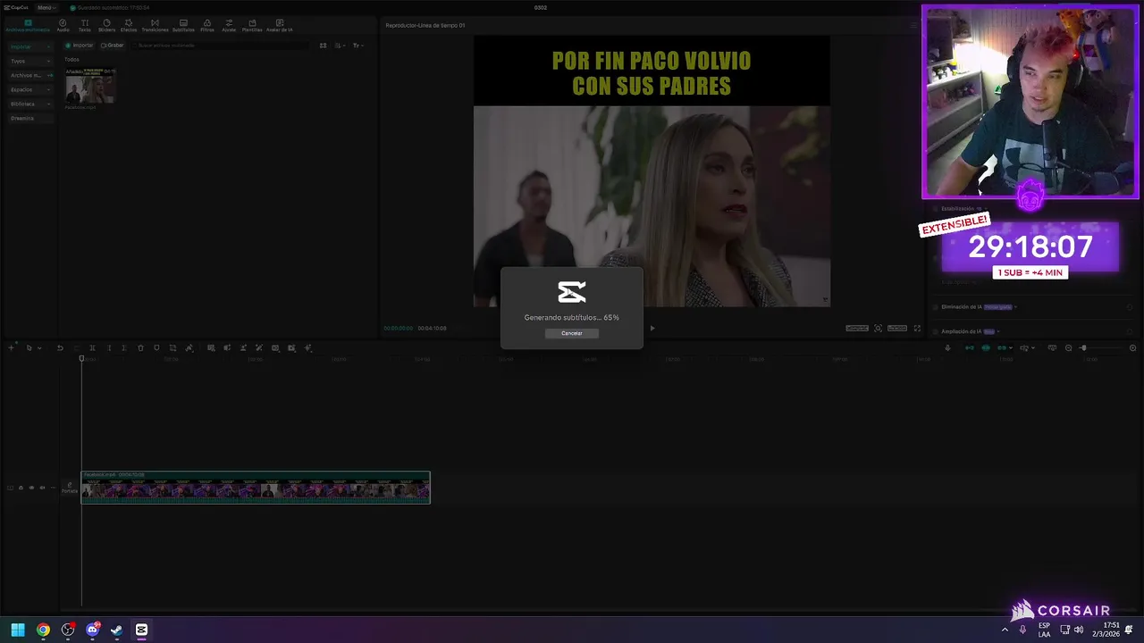Click the Relación aspect ratio button

[x=897, y=328]
